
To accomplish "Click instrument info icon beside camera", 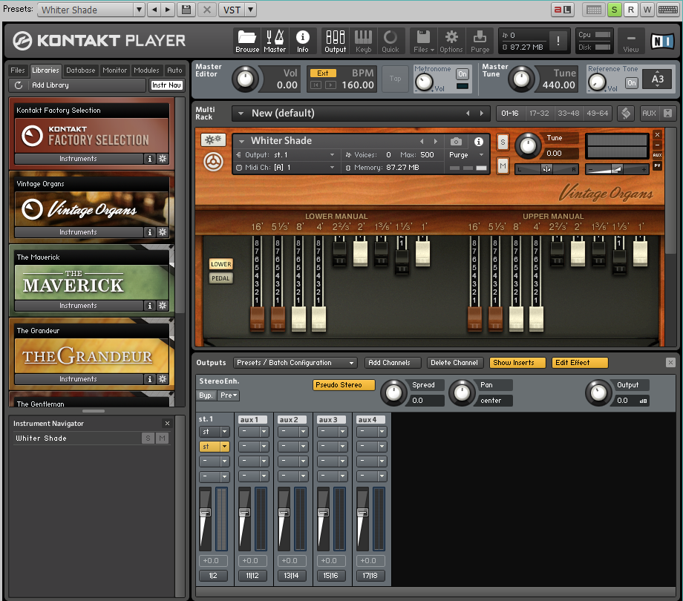I will 478,141.
